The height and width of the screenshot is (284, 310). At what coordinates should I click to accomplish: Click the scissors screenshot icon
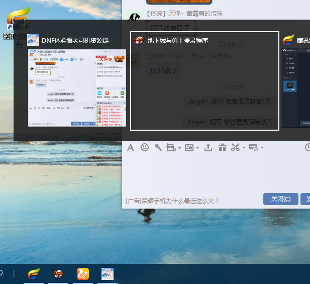[236, 148]
